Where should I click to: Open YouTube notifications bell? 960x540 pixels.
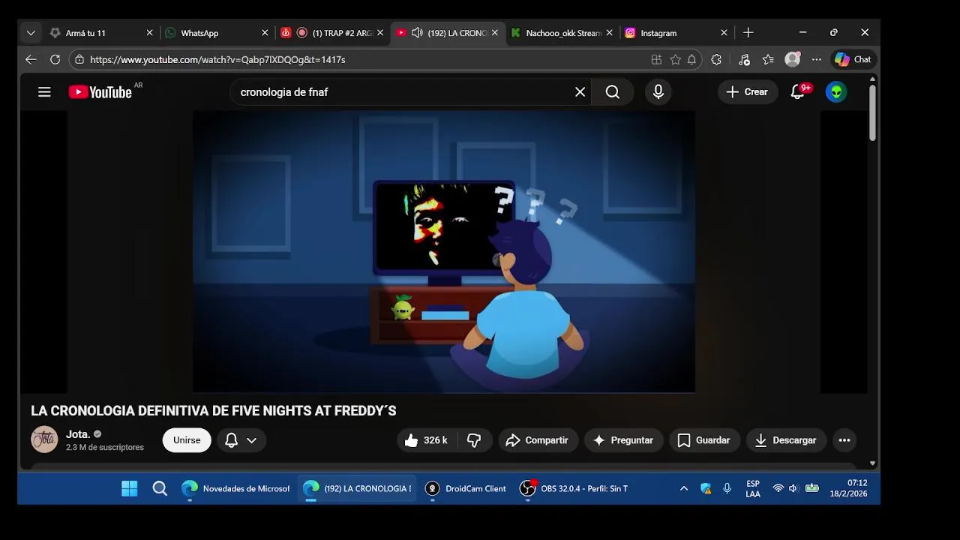pyautogui.click(x=798, y=92)
